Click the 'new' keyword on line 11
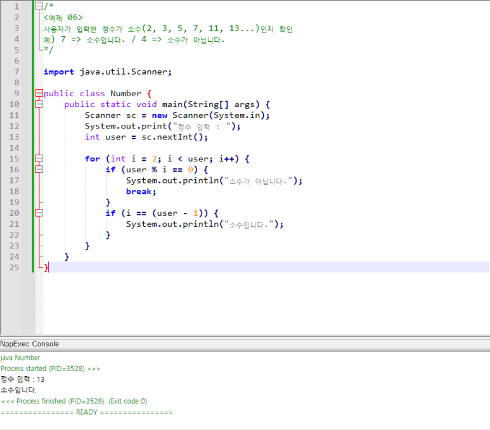 [159, 115]
